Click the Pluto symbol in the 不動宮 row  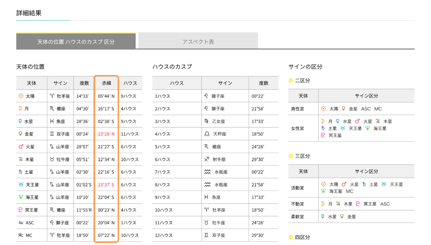coord(358,204)
